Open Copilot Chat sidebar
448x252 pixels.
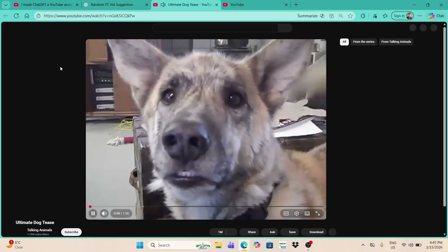pyautogui.click(x=436, y=16)
